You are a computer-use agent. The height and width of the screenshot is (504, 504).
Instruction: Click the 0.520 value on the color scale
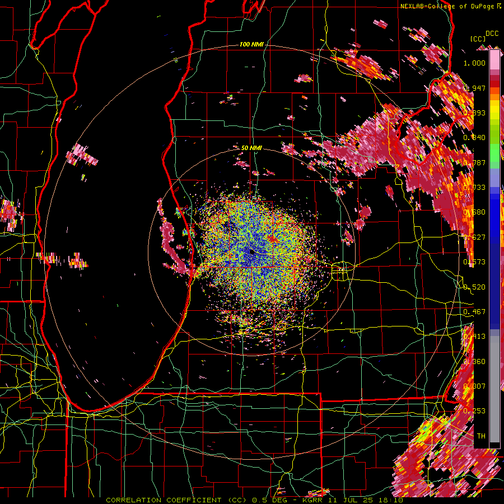pos(474,287)
